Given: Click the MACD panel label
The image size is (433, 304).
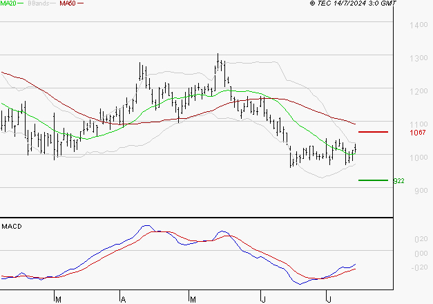Looking at the screenshot, I should pos(12,227).
